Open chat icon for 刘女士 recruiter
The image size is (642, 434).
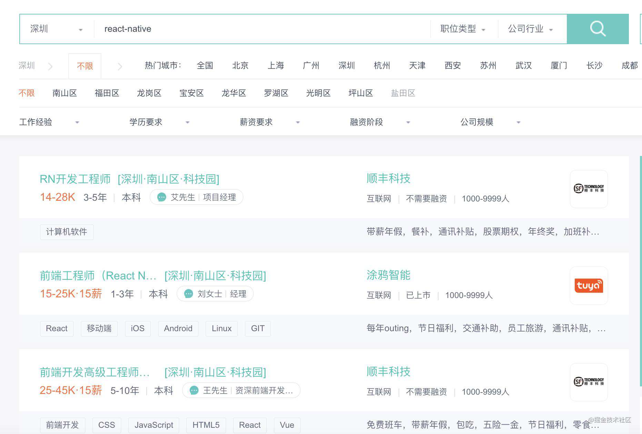click(188, 294)
